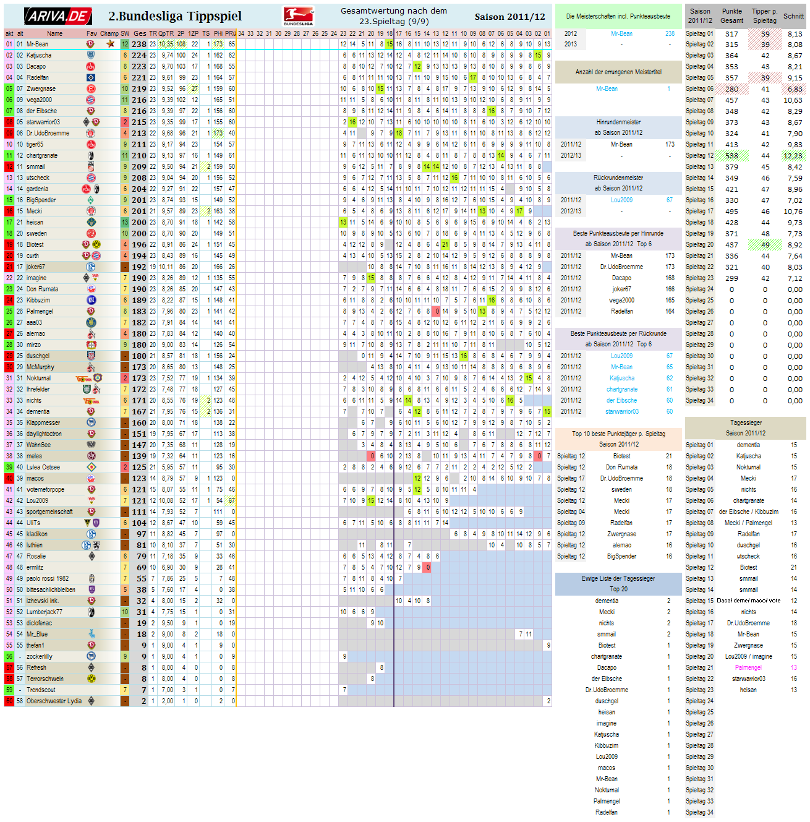Click the Juventus crest in paolo rossi 1982's row

[91, 578]
